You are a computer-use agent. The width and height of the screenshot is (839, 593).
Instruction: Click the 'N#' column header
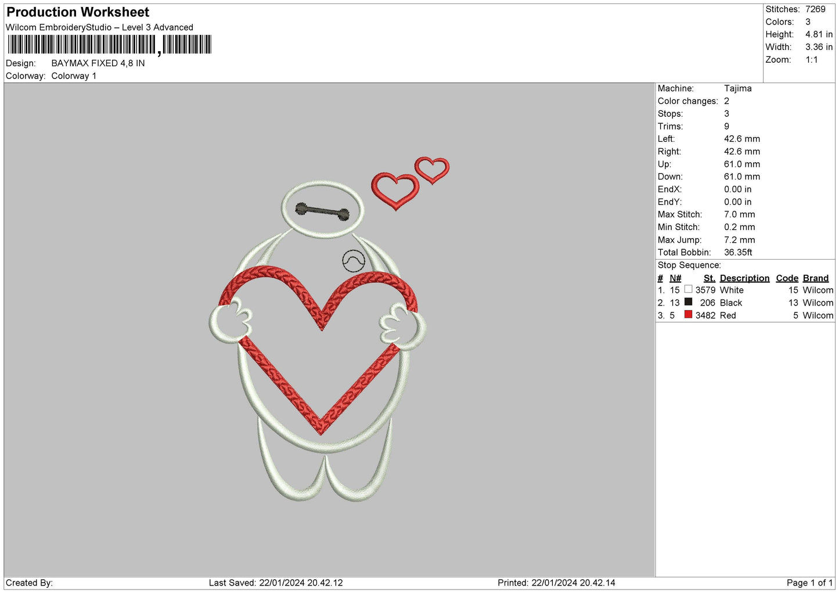(675, 278)
